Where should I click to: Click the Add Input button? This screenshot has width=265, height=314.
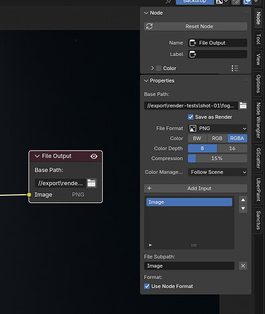click(x=196, y=188)
